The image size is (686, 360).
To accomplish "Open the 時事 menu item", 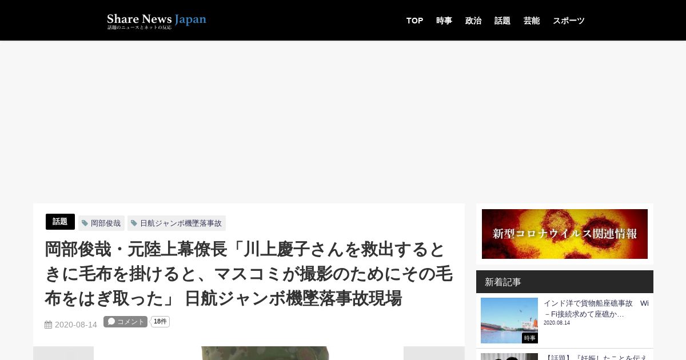I will 444,21.
